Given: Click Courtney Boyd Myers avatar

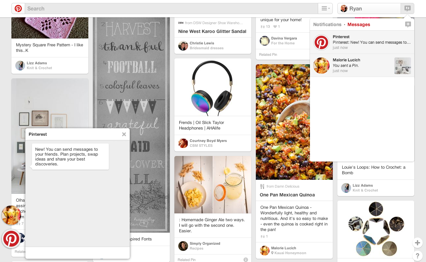Looking at the screenshot, I should [x=183, y=143].
